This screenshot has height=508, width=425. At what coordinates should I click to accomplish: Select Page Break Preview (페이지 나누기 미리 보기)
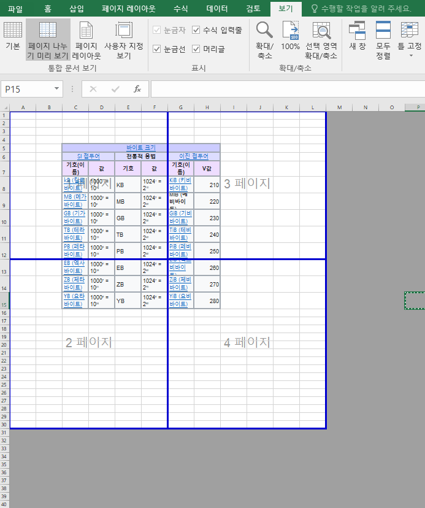pyautogui.click(x=48, y=39)
